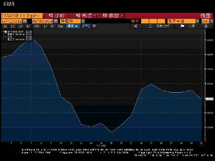Open the annotation tools icon in the right toolbar
The width and height of the screenshot is (215, 161).
pos(150,26)
